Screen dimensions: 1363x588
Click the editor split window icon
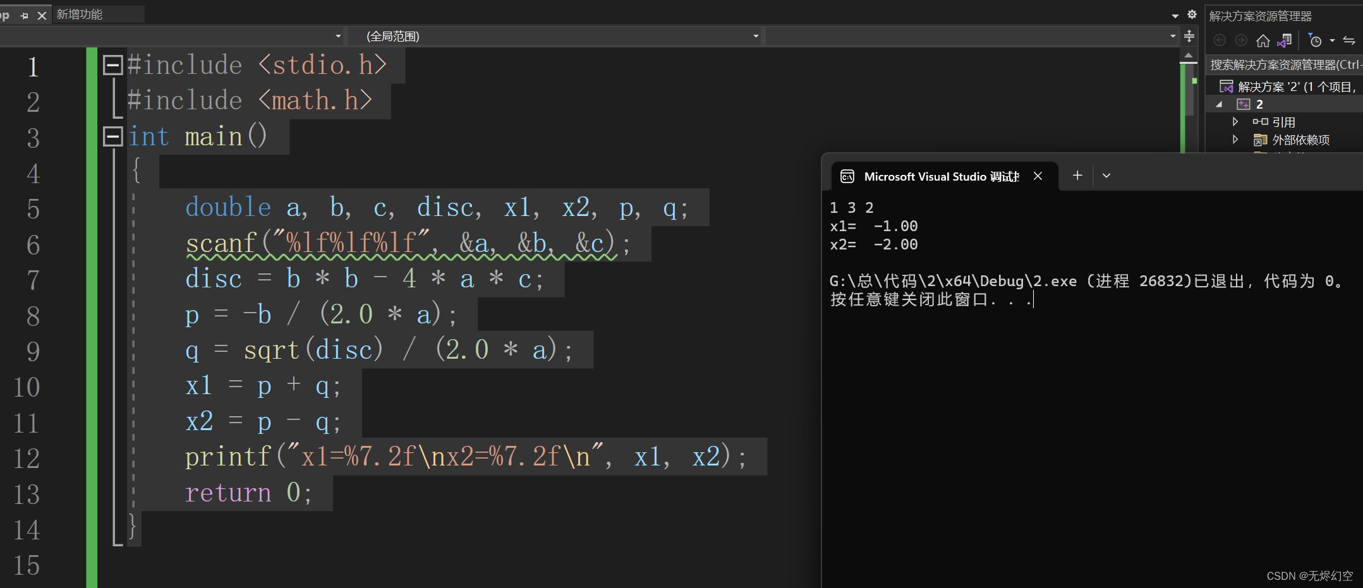[1189, 36]
